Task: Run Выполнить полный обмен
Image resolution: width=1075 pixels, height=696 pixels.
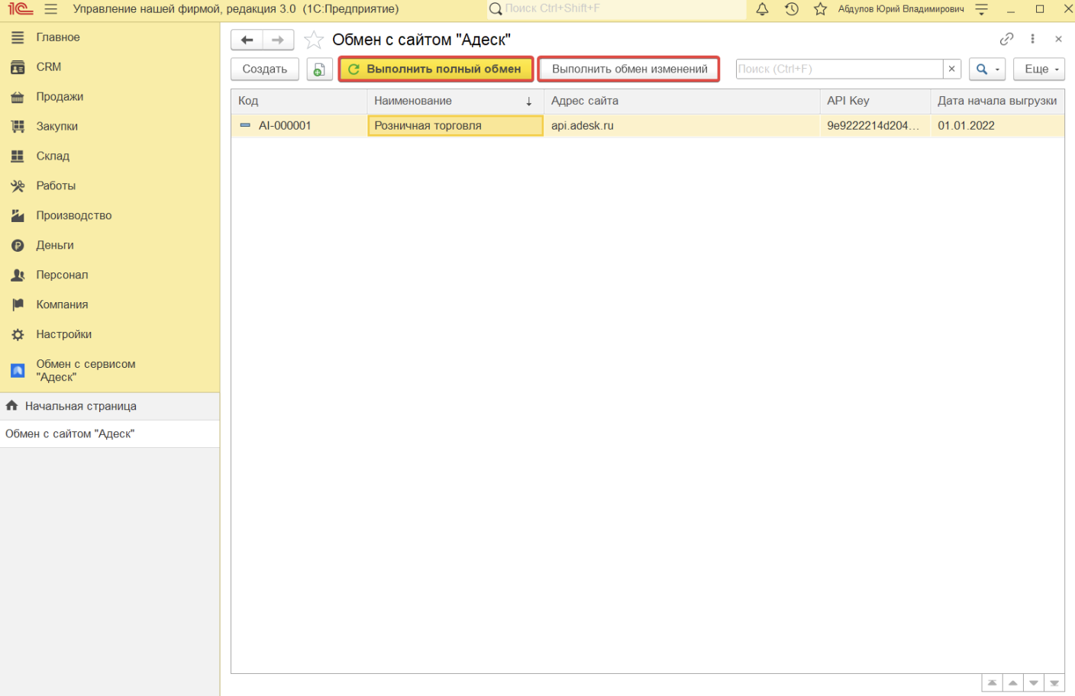Action: [436, 69]
